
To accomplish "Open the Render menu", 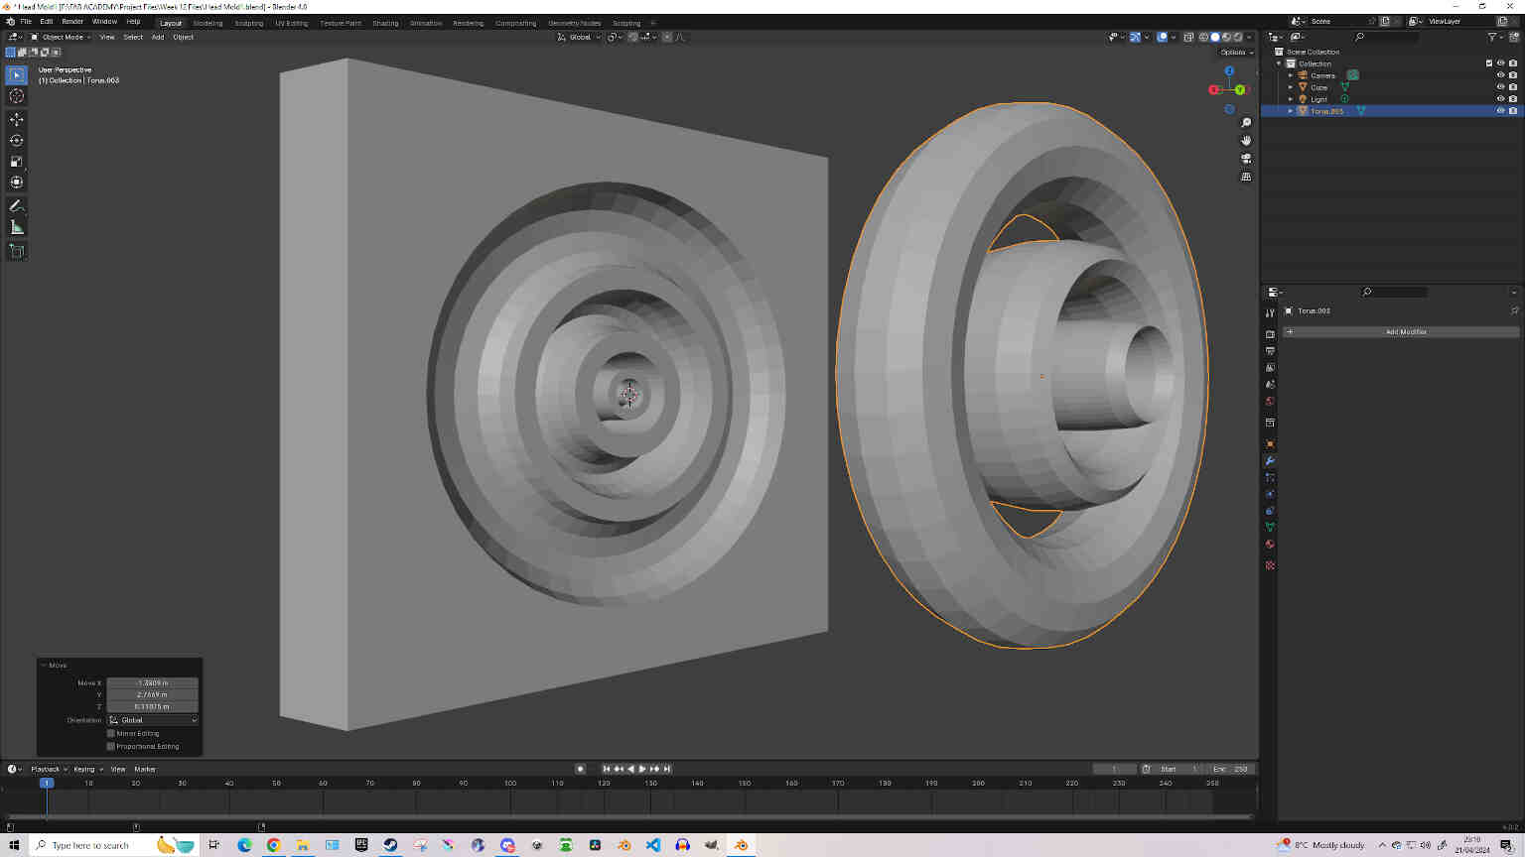I will (x=72, y=21).
